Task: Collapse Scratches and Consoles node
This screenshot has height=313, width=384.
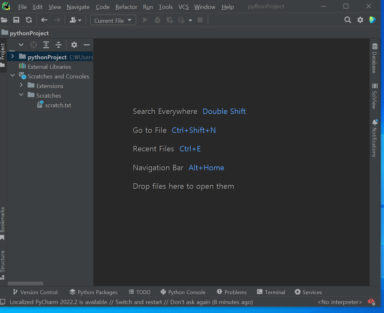Action: 12,76
